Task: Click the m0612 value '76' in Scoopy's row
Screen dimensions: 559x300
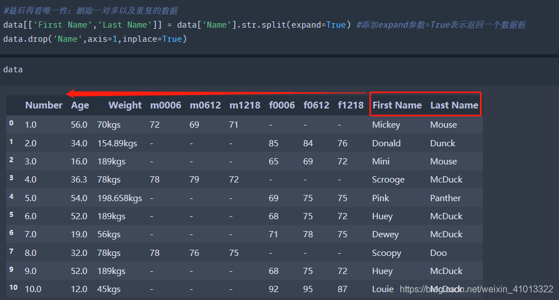Action: tap(194, 253)
